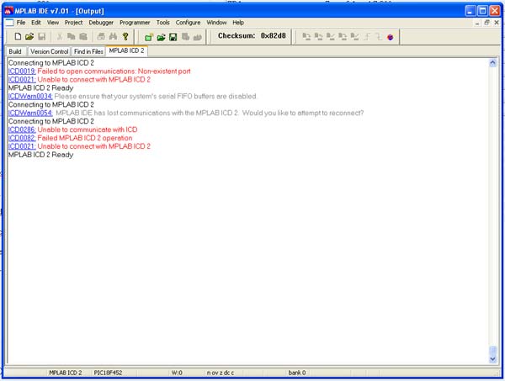
Task: Select the MPLAB ICD 2 output tab
Action: [126, 50]
